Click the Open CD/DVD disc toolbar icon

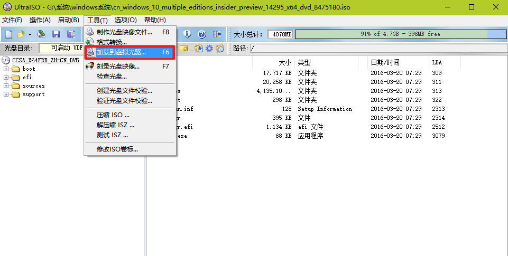[x=41, y=34]
